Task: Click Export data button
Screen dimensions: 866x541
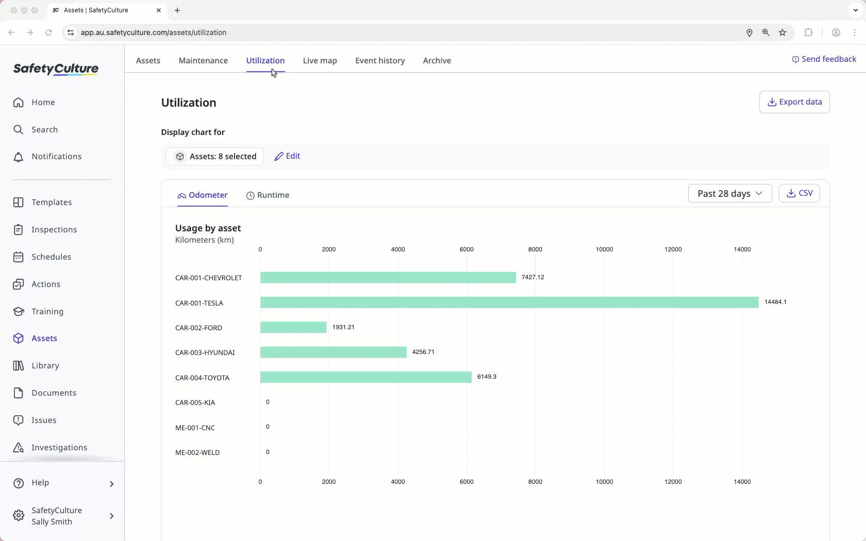Action: 794,102
